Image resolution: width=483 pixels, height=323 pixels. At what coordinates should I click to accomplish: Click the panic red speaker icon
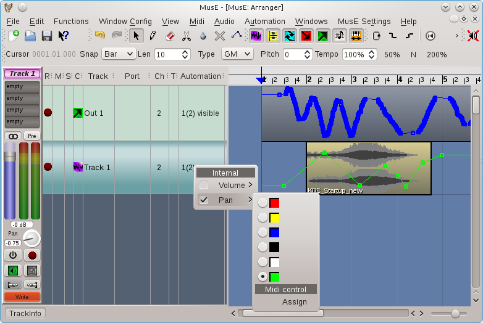pyautogui.click(x=473, y=36)
